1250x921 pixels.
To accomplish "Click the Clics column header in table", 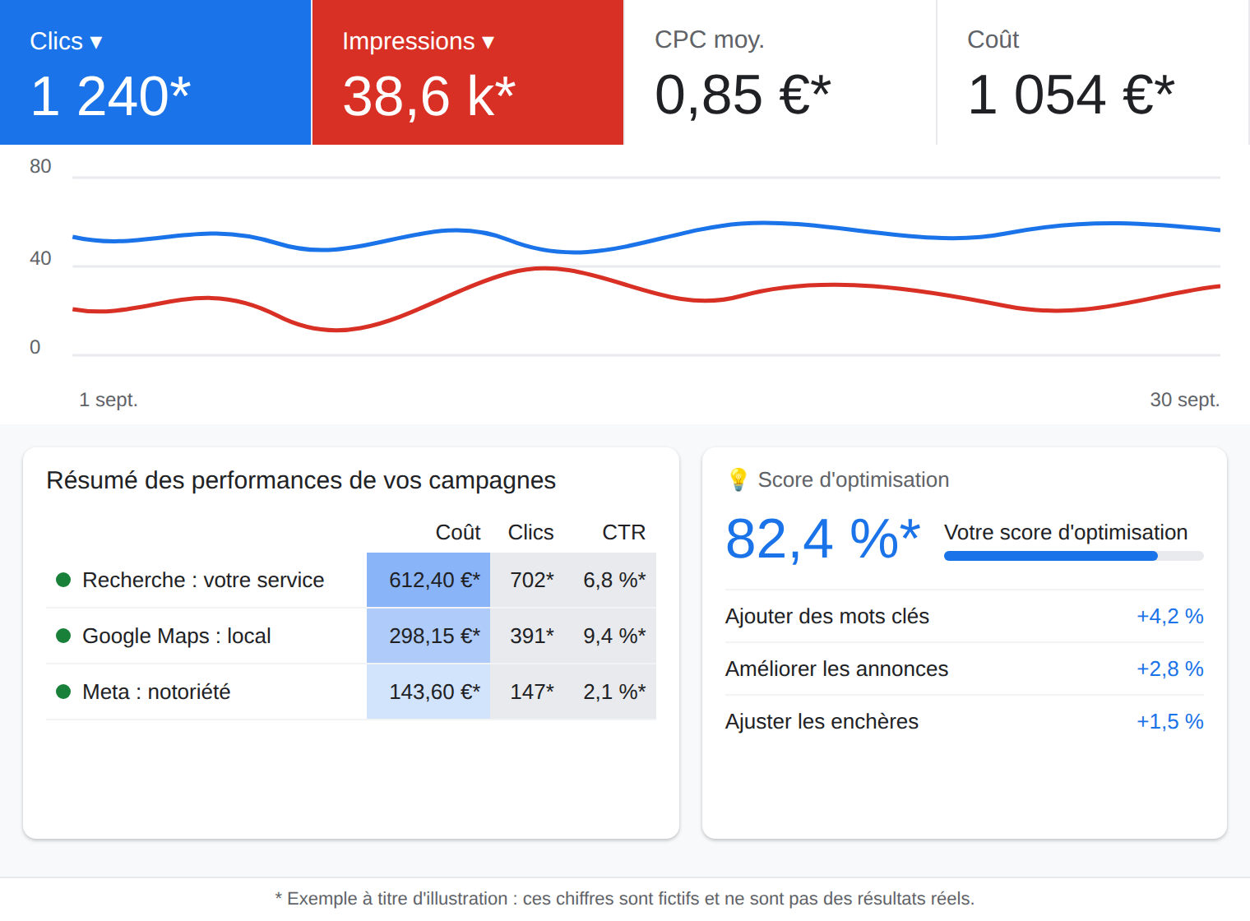I will [x=530, y=532].
